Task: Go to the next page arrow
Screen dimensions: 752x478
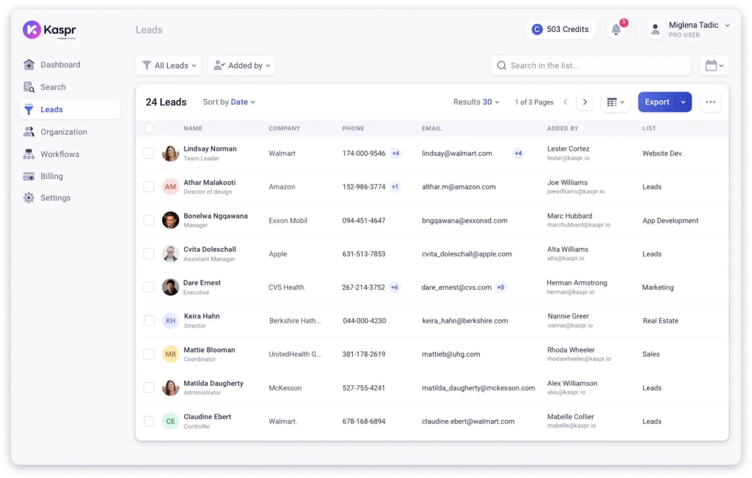Action: click(585, 102)
